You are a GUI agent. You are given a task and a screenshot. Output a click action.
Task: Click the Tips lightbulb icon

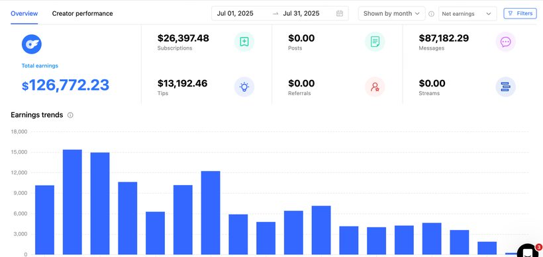[x=244, y=87]
